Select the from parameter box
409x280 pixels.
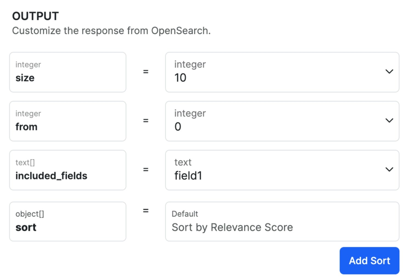(x=68, y=121)
